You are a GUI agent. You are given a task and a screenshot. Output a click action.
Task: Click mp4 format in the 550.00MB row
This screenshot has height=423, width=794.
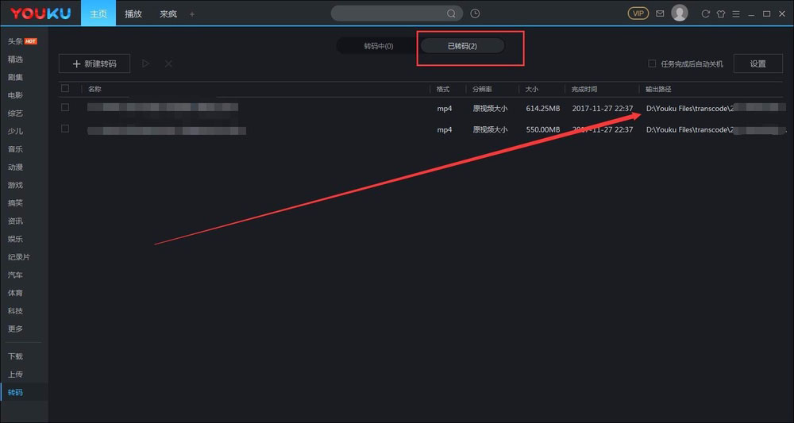click(x=444, y=129)
